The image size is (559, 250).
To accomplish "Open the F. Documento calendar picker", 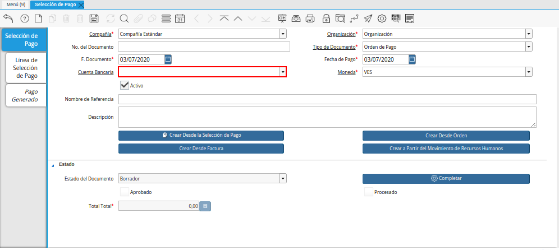I will [168, 59].
